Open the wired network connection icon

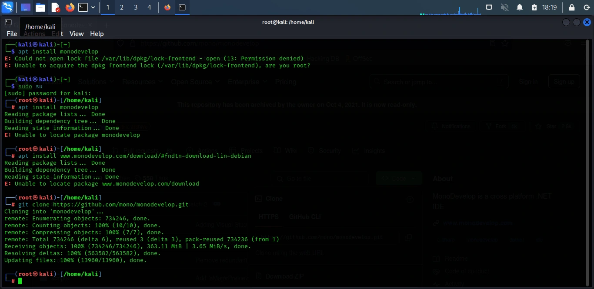point(489,7)
